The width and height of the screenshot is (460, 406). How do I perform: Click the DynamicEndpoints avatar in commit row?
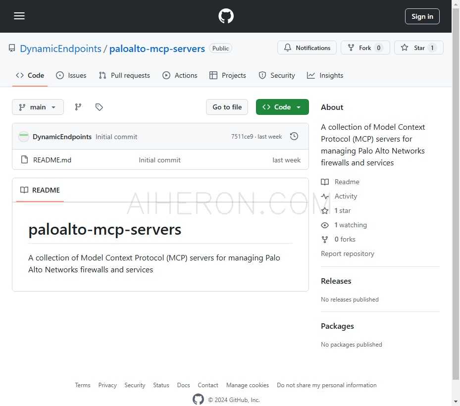(x=23, y=137)
